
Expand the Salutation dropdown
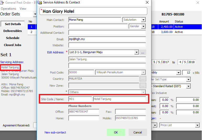pyautogui.click(x=143, y=20)
